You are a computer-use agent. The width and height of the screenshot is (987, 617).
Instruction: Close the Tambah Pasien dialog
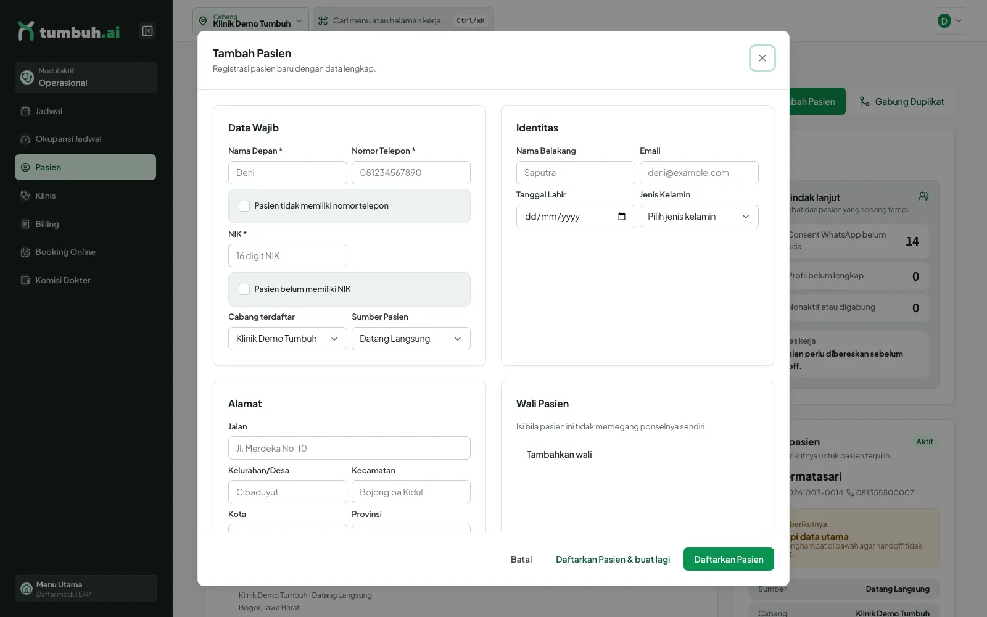pos(762,58)
